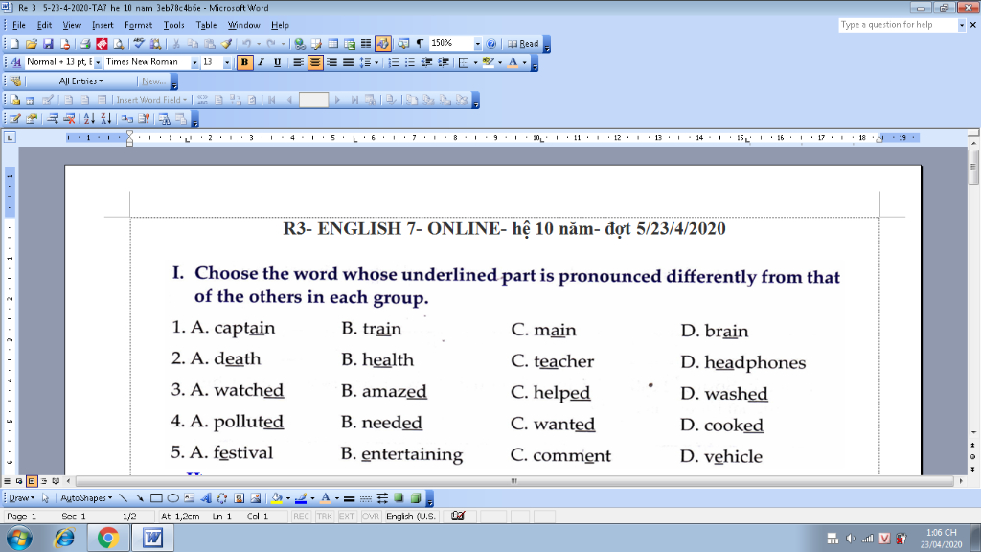Save the document with the floppy disk icon

click(48, 44)
